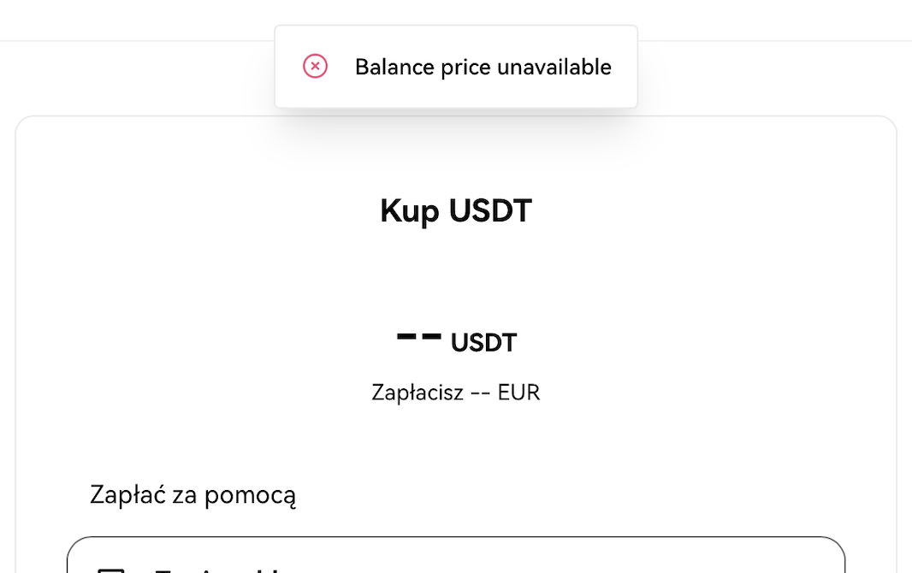Click the word 'Zapłacisz'
The width and height of the screenshot is (912, 573).
[x=418, y=393]
